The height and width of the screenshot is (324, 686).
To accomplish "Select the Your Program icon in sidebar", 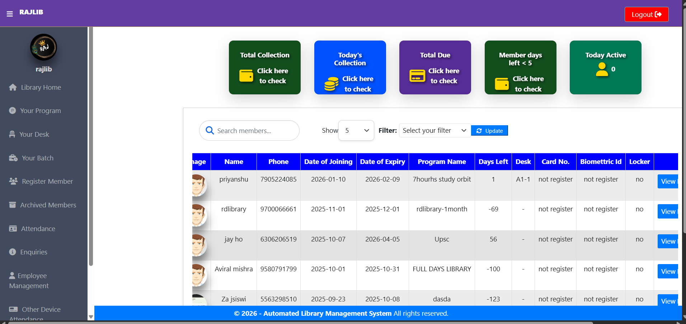I will (x=13, y=111).
